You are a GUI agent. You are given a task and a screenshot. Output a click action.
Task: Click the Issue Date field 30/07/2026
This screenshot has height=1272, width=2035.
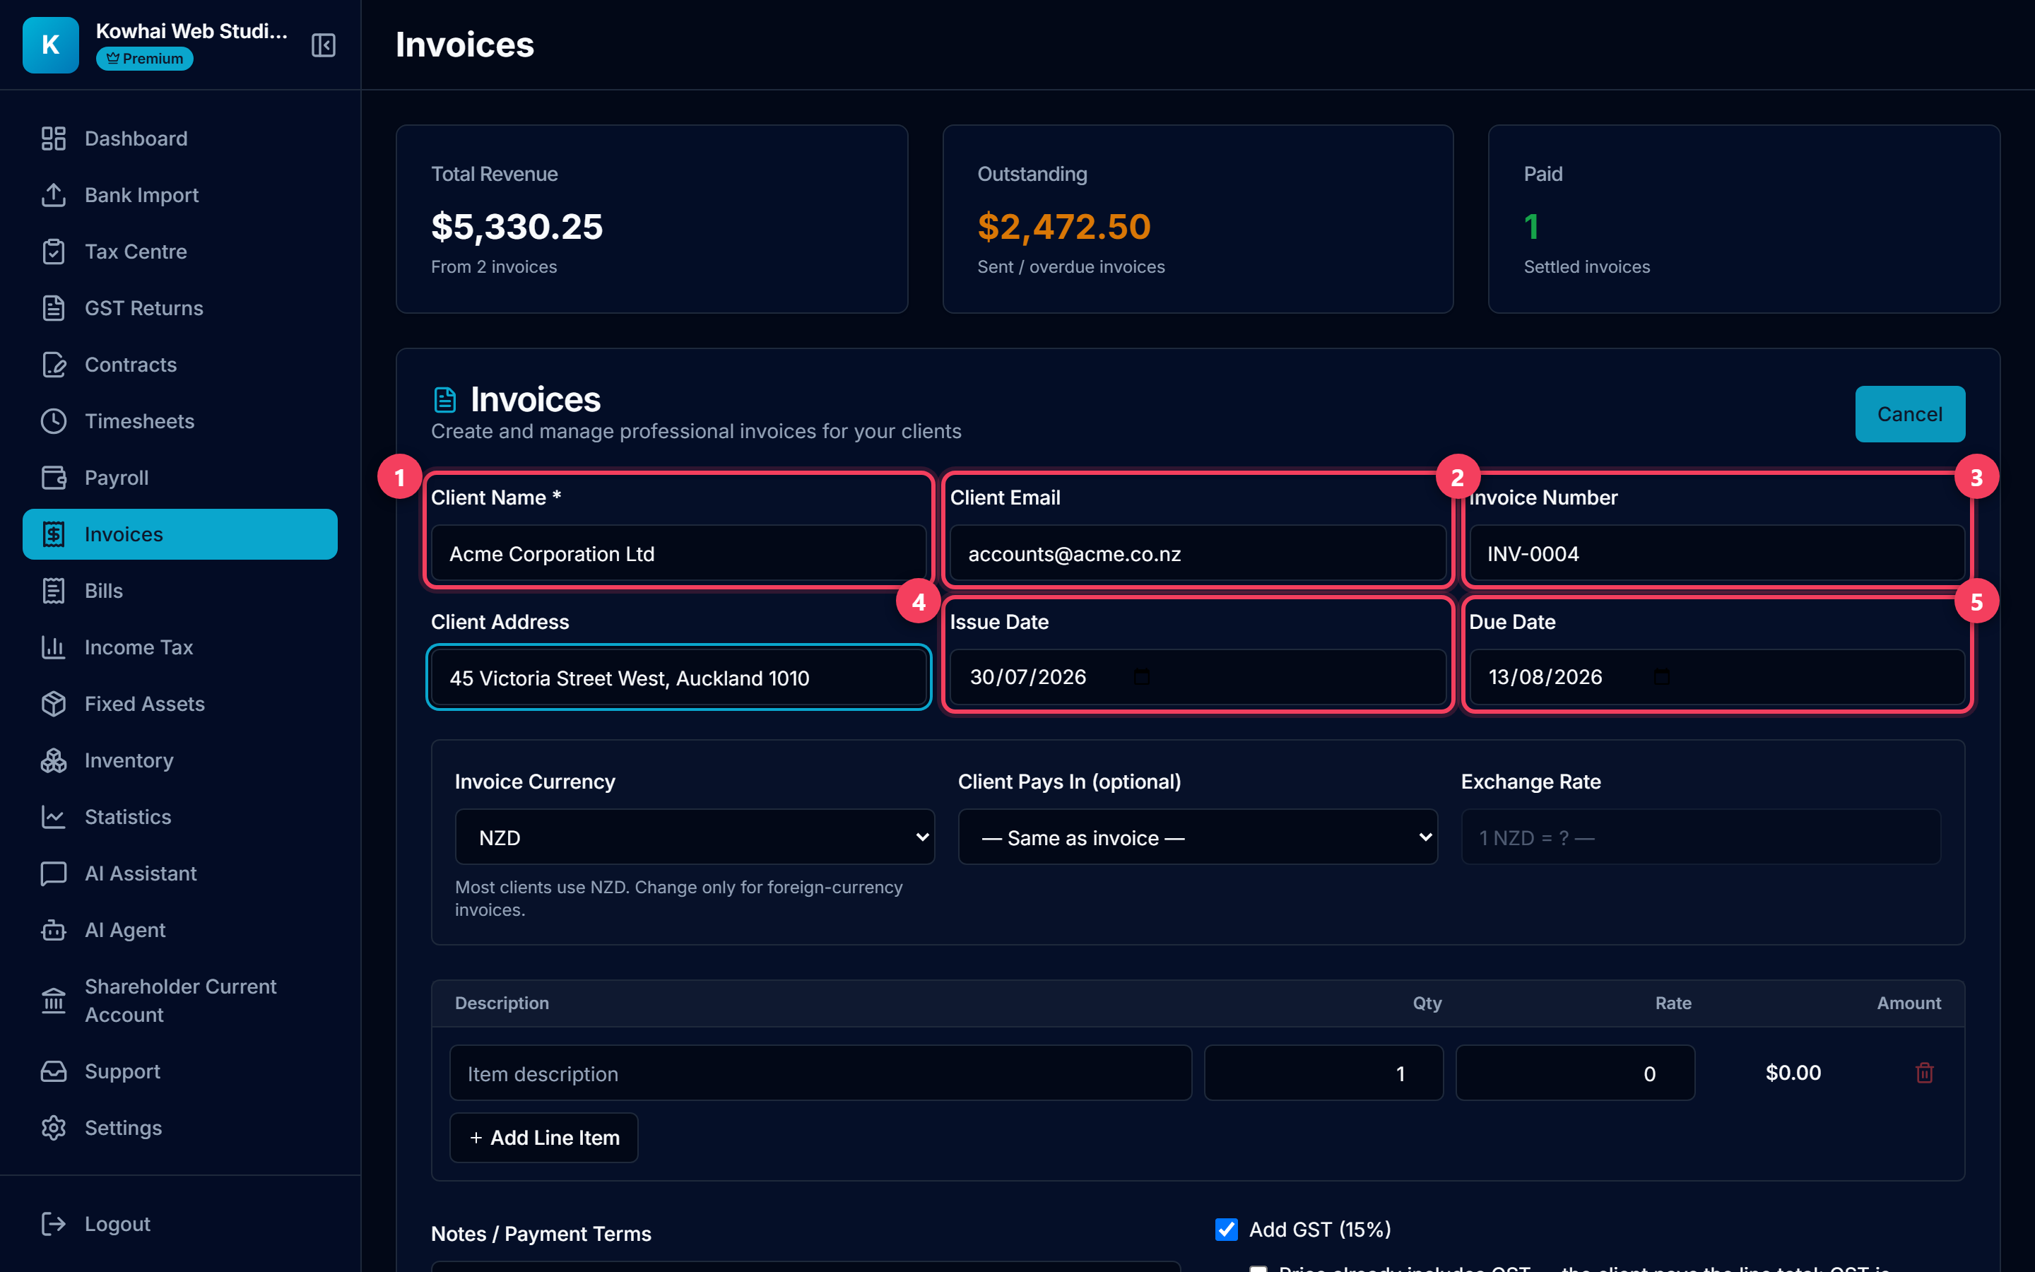pyautogui.click(x=1198, y=677)
